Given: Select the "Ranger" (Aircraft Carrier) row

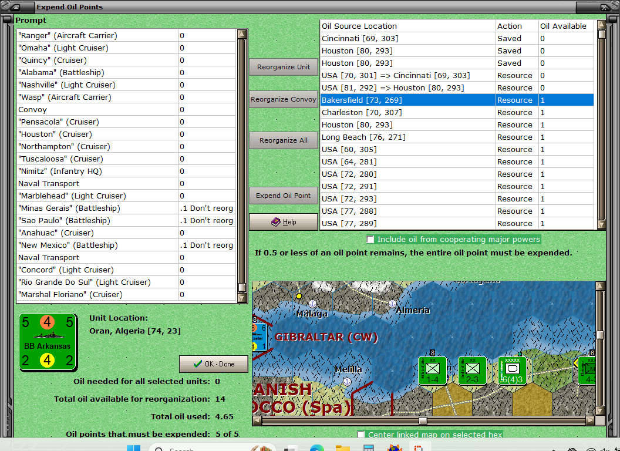Looking at the screenshot, I should pos(127,36).
